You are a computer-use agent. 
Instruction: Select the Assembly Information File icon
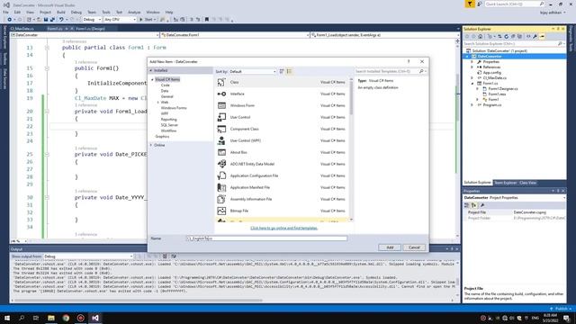tap(221, 199)
